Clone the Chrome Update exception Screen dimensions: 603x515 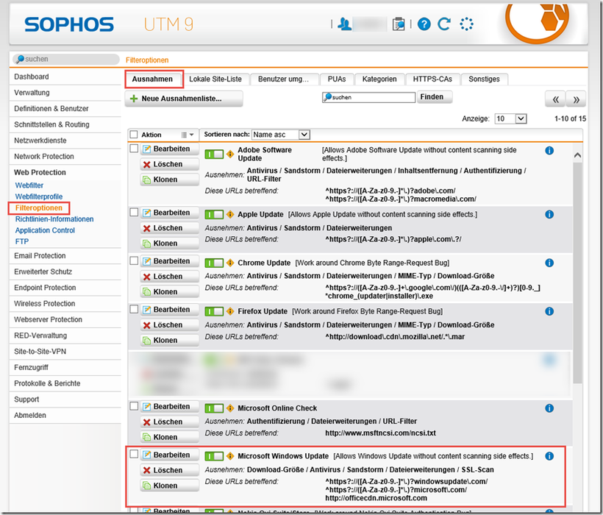[170, 292]
